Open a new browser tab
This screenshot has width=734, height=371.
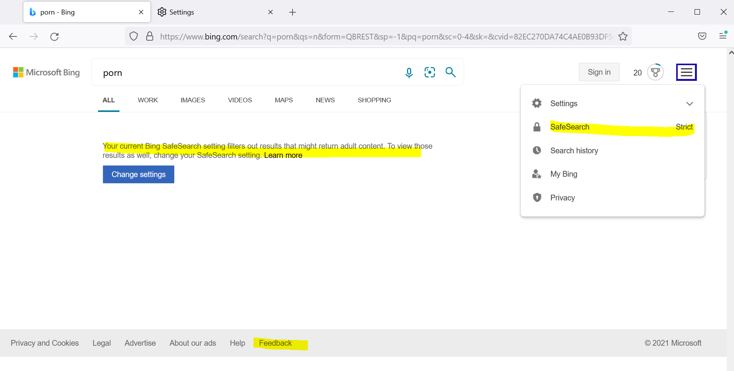tap(293, 12)
